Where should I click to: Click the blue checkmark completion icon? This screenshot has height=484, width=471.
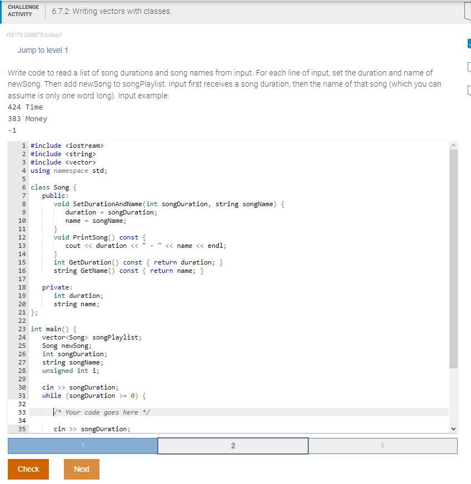468,43
